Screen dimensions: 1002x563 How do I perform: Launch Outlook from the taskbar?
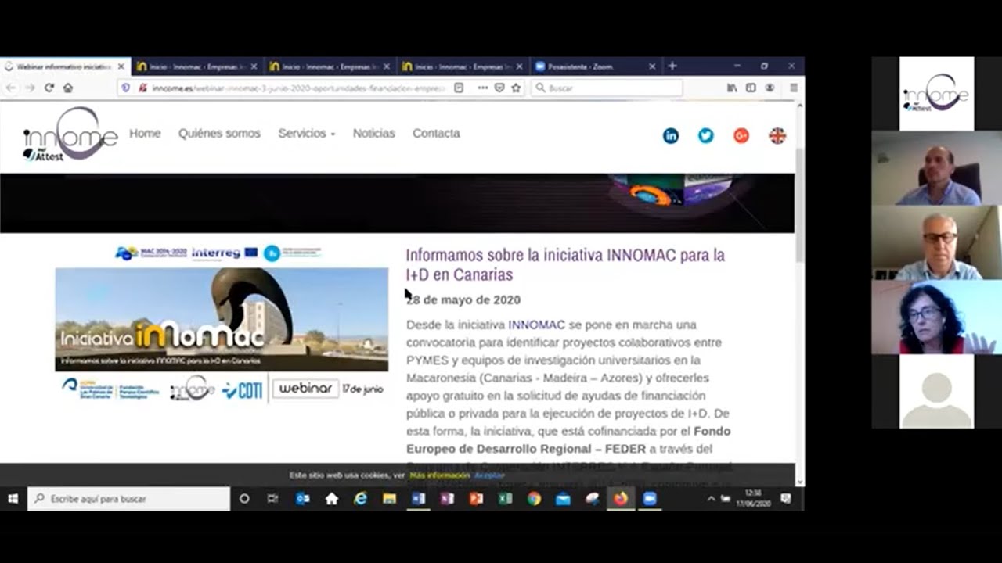click(302, 498)
